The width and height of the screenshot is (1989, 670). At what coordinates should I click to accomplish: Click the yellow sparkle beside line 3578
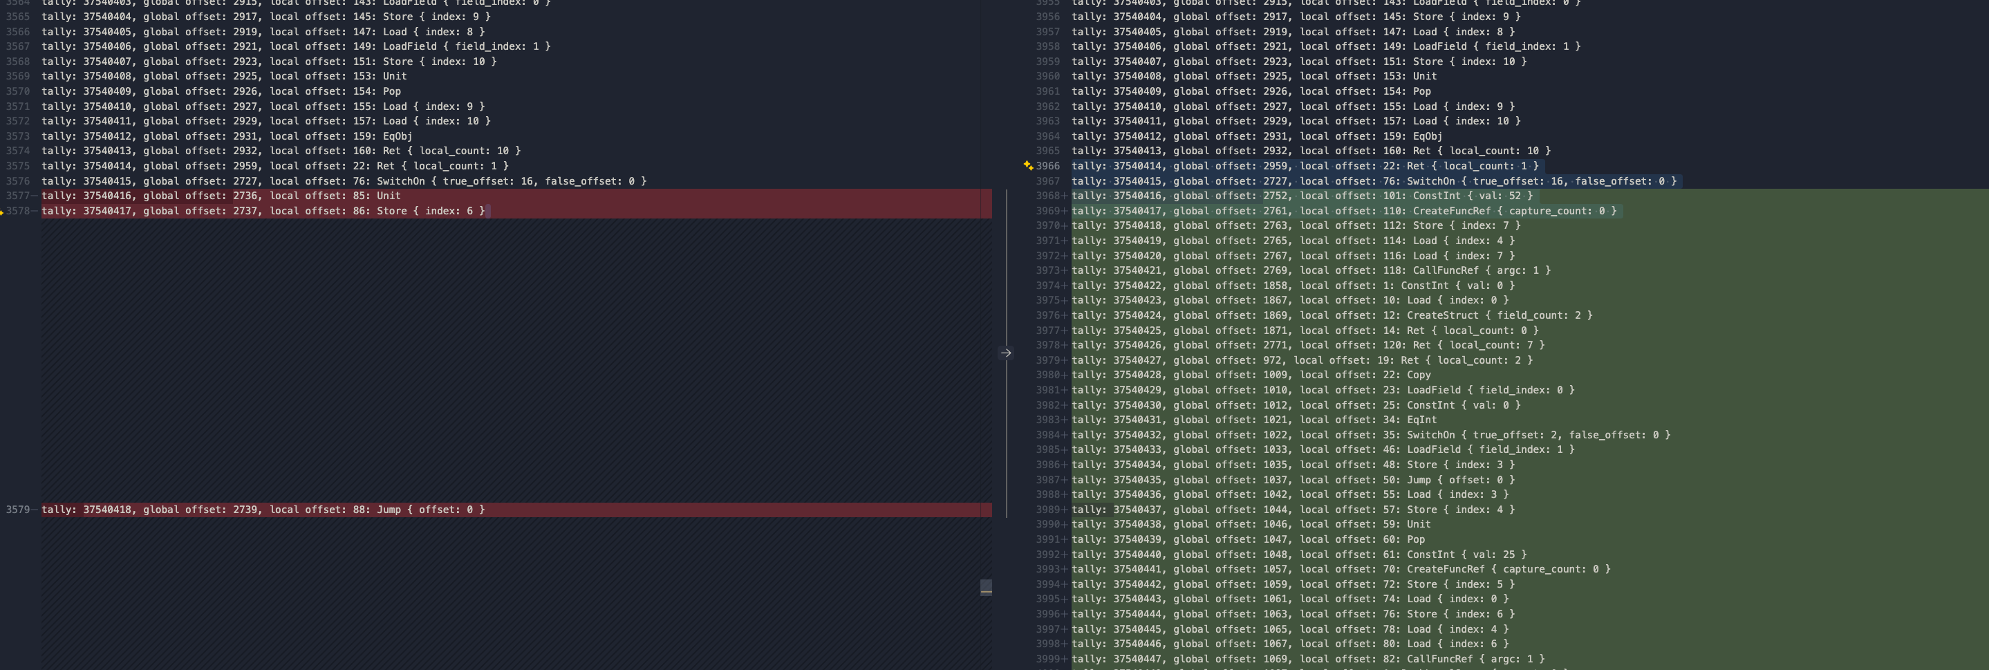[x=2, y=212]
